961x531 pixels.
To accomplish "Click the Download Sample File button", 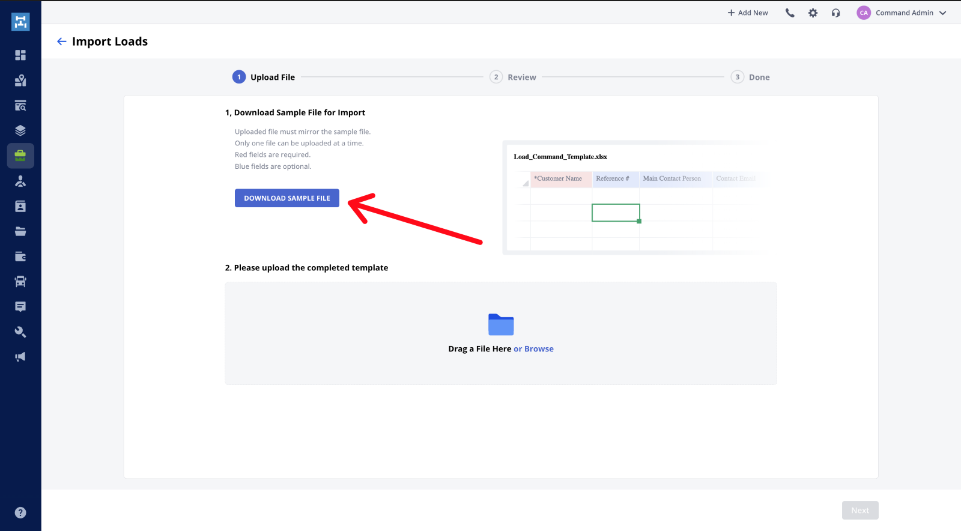I will coord(287,198).
